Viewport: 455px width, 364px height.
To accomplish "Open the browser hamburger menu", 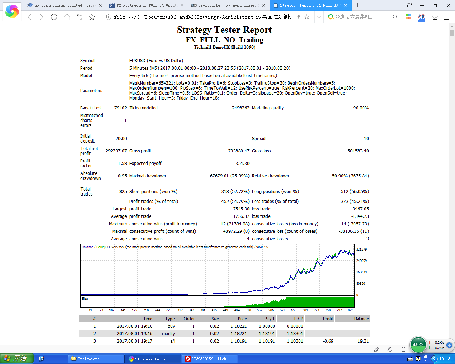I will (x=447, y=17).
